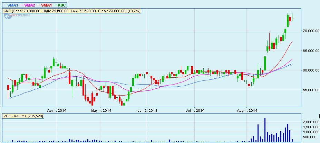Select the 65,000.00 price axis label
This screenshot has width=320, height=143.
pos(309,51)
